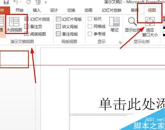
Task: Open the 显示比例 zoom magnifier
Action: click(132, 25)
